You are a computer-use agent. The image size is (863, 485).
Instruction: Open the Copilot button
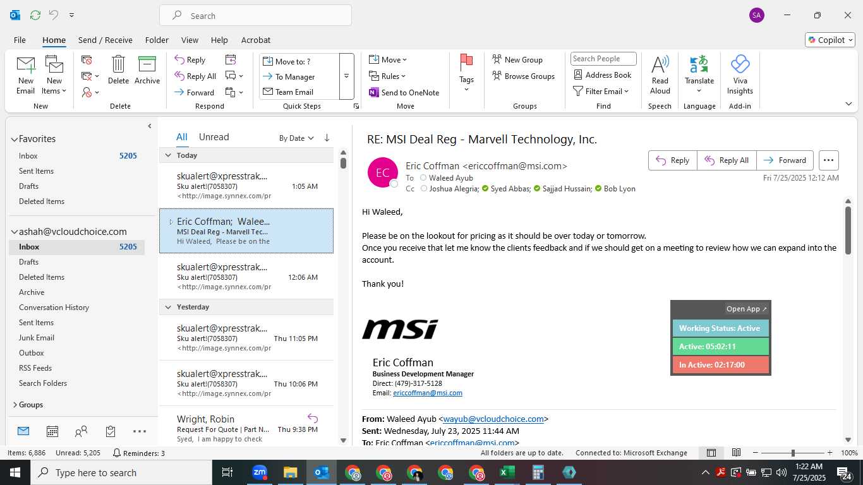(x=830, y=40)
